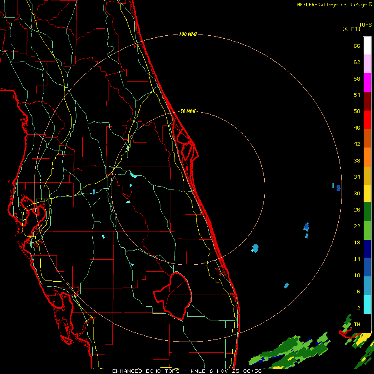Viewport: 374px width, 374px height.
Task: Click the 'NEXLAB-College of DuPage' credit text
Action: (332, 5)
